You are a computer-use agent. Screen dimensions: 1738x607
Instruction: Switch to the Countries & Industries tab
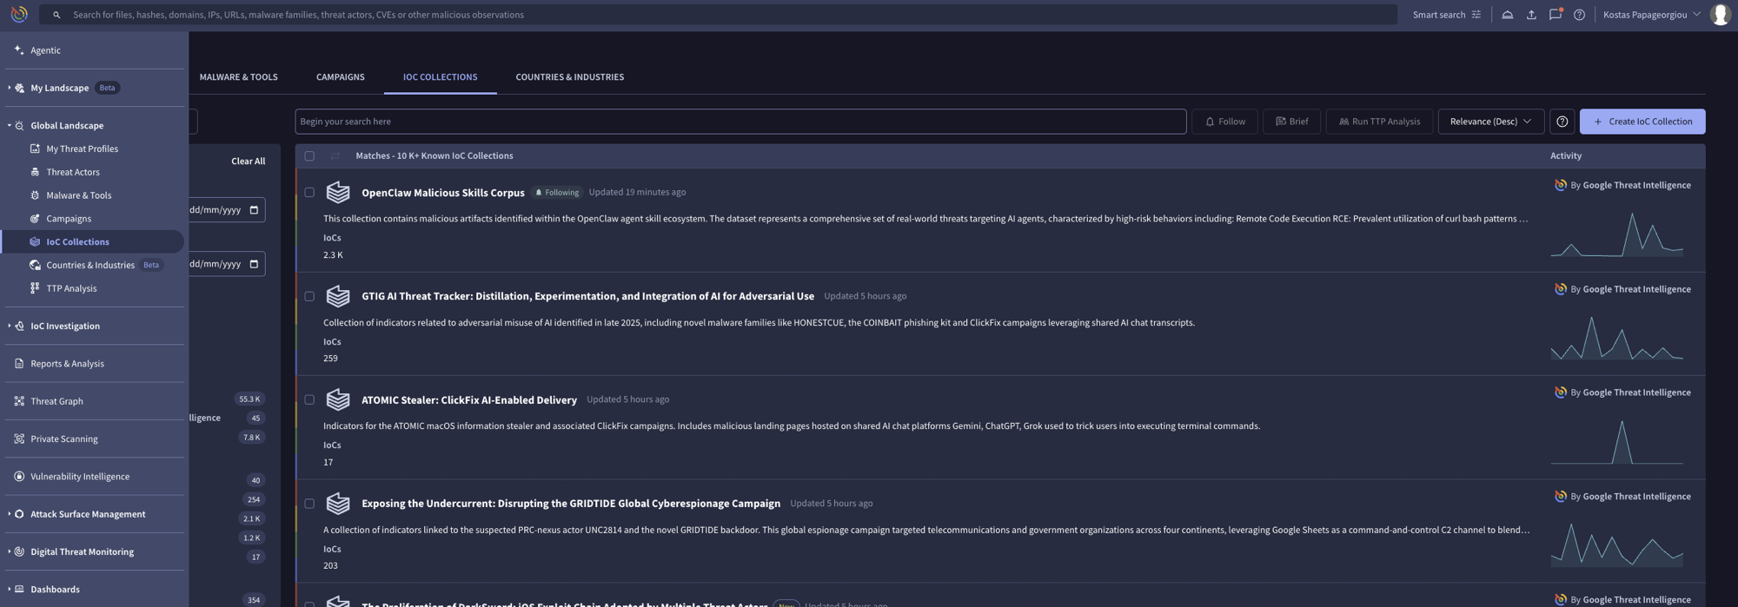pos(569,77)
